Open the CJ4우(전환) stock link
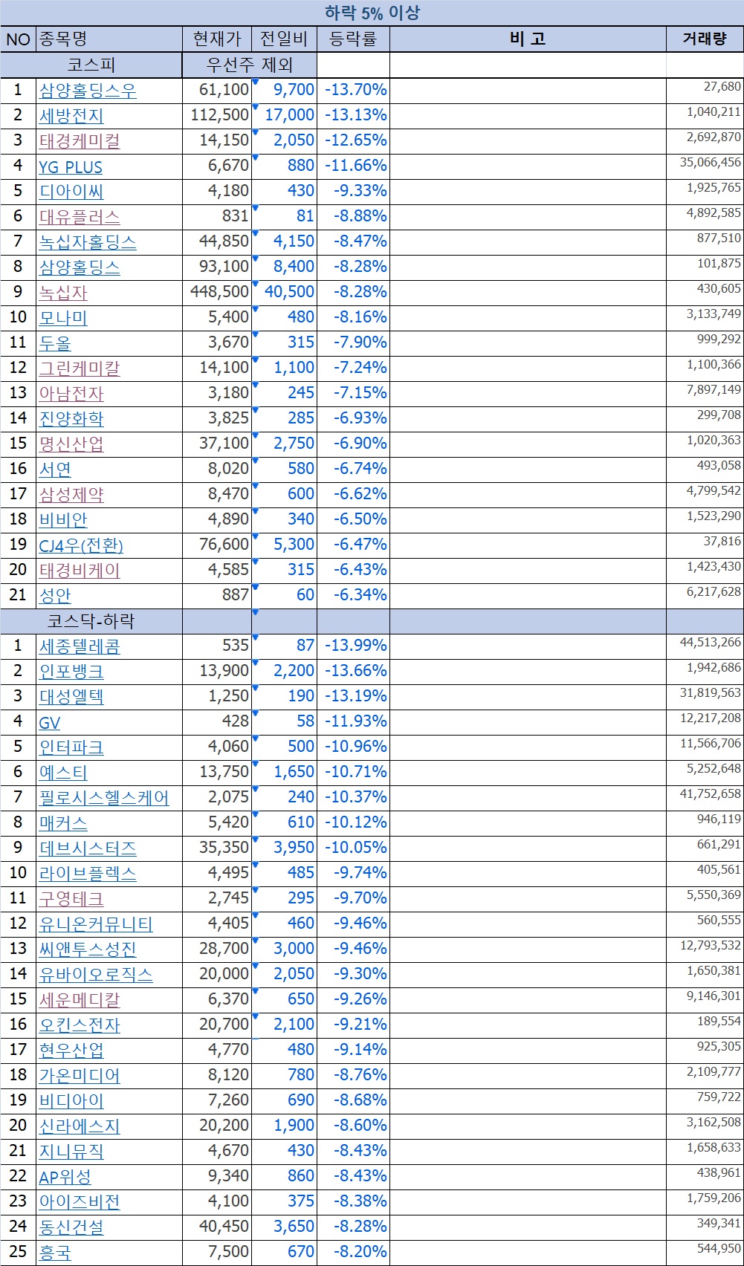The image size is (744, 1266). pyautogui.click(x=81, y=545)
